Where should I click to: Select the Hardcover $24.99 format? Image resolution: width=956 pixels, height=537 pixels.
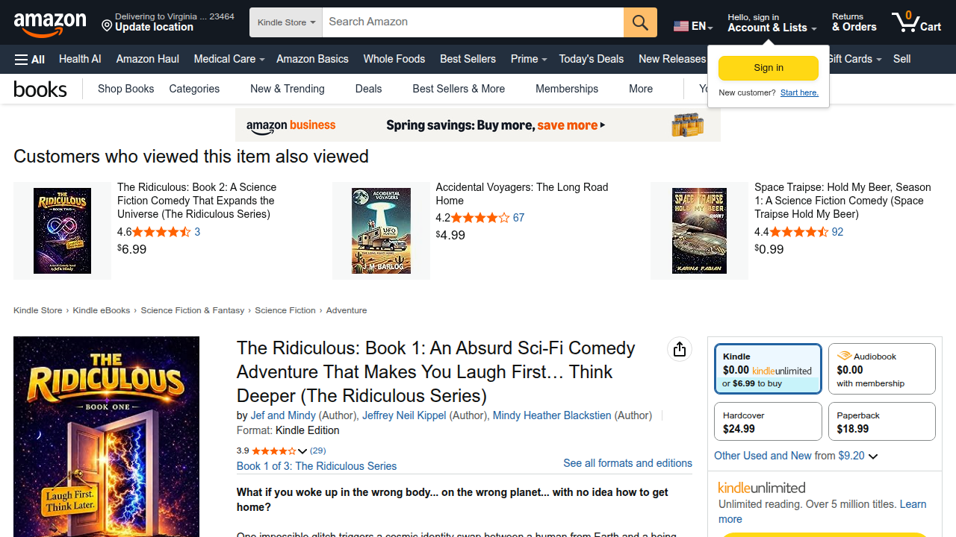pos(768,421)
